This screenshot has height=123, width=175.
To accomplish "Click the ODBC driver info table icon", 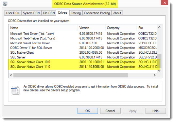I will click(15, 90).
